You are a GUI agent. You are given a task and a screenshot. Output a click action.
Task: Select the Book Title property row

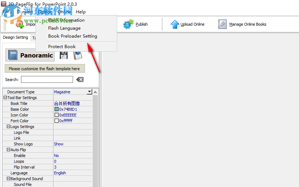coord(48,103)
